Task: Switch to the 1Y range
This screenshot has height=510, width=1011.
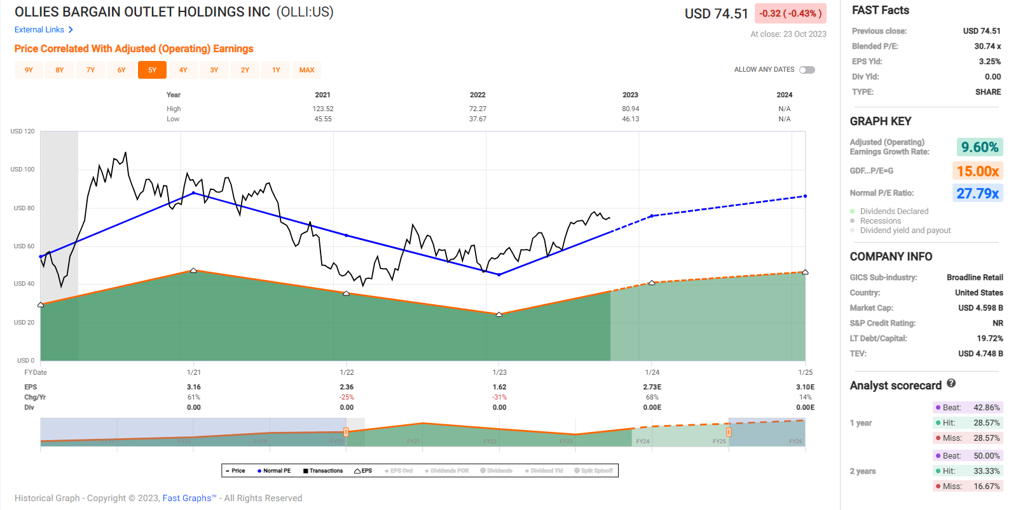Action: [276, 70]
